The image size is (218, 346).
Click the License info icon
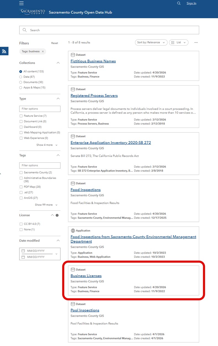(x=57, y=215)
